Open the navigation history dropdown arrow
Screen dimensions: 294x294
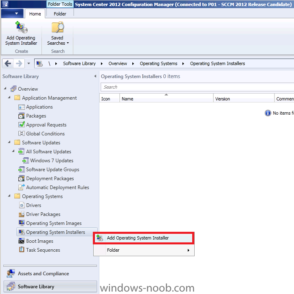point(29,63)
